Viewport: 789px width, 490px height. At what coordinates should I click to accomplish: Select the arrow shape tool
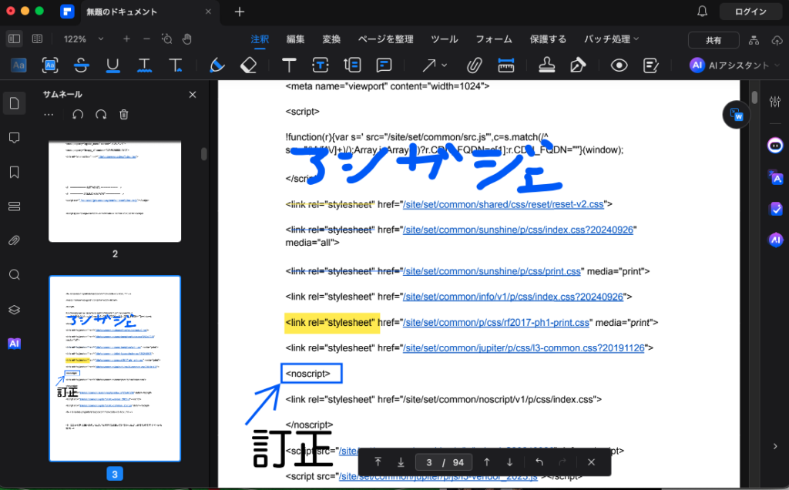pos(428,65)
